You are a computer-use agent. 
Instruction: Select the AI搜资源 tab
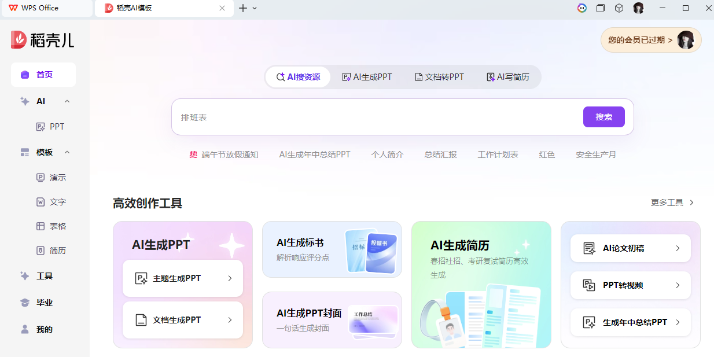point(299,77)
